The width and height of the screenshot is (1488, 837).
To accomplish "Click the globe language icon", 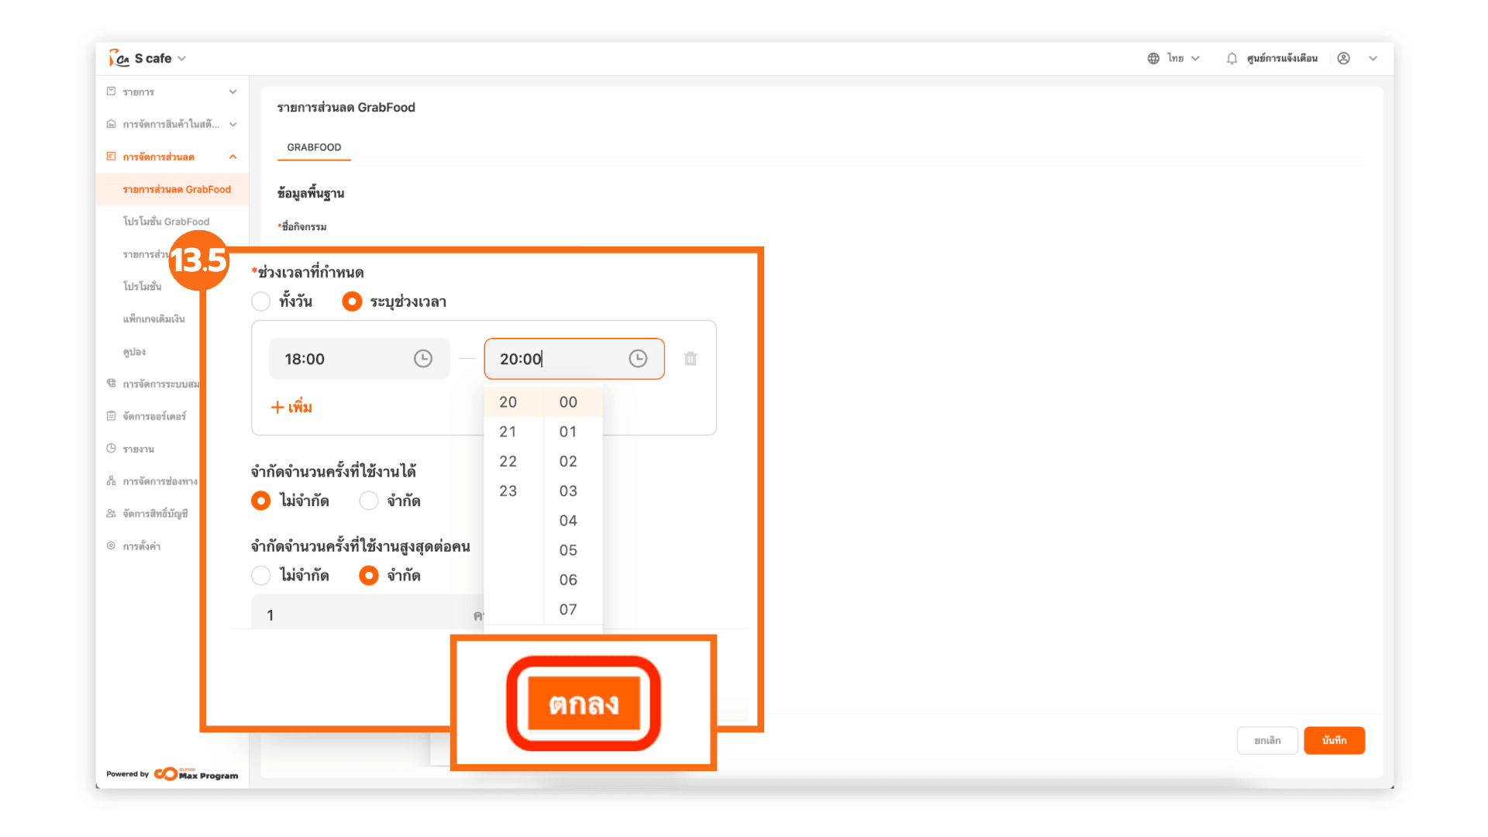I will coord(1153,59).
